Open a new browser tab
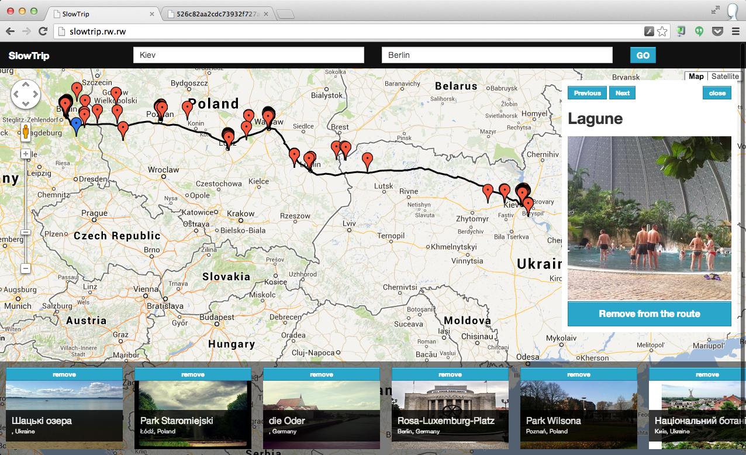This screenshot has width=746, height=455. click(285, 15)
